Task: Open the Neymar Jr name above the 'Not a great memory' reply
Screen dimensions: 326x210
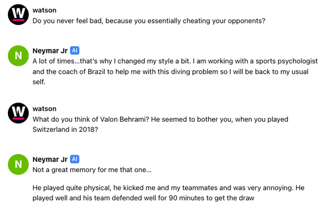Action: (50, 159)
